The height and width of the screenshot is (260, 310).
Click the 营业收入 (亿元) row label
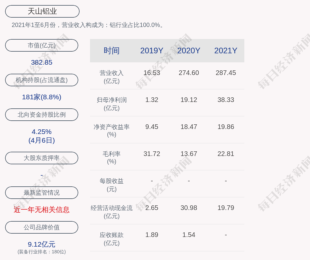[112, 77]
